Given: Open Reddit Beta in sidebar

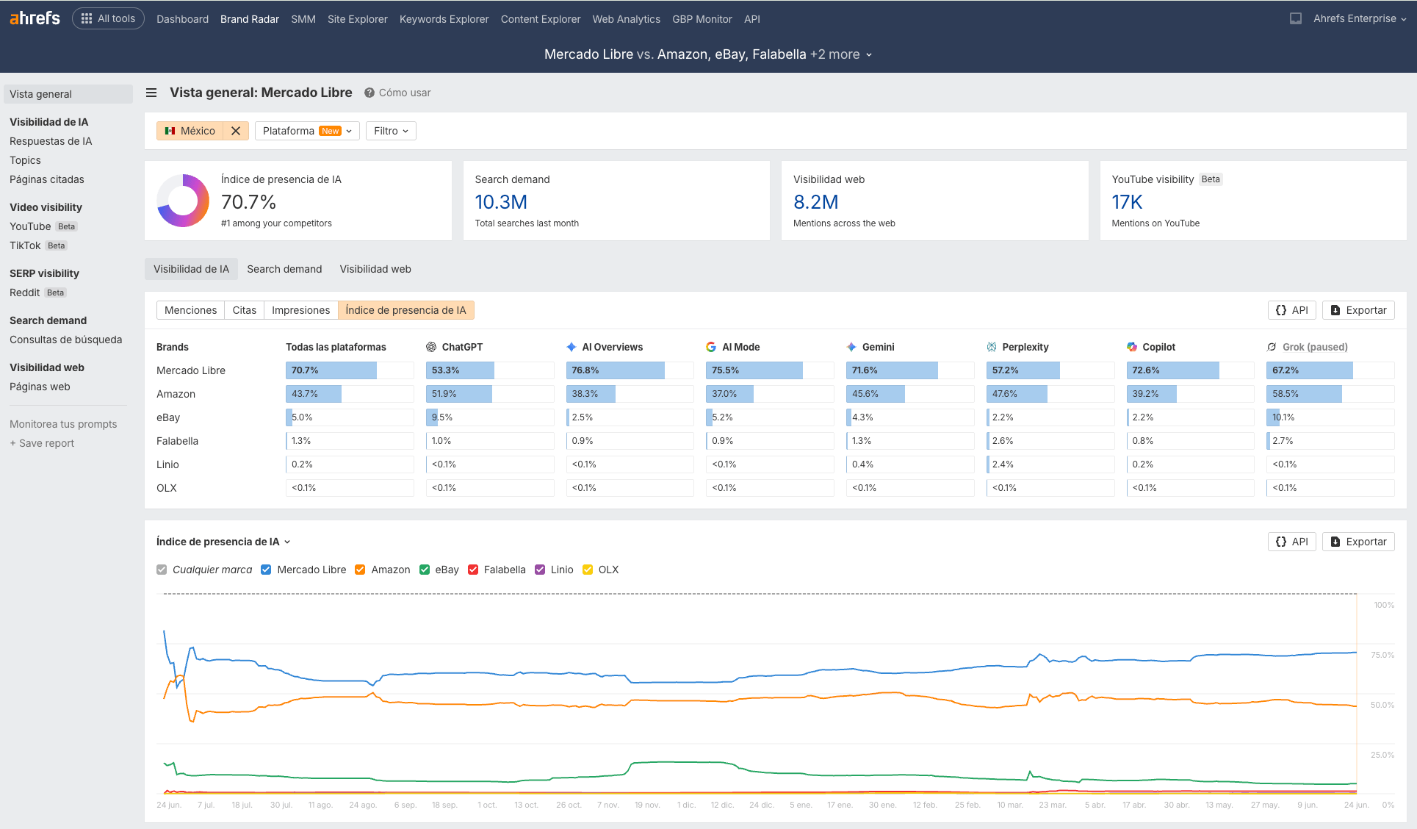Looking at the screenshot, I should (38, 293).
